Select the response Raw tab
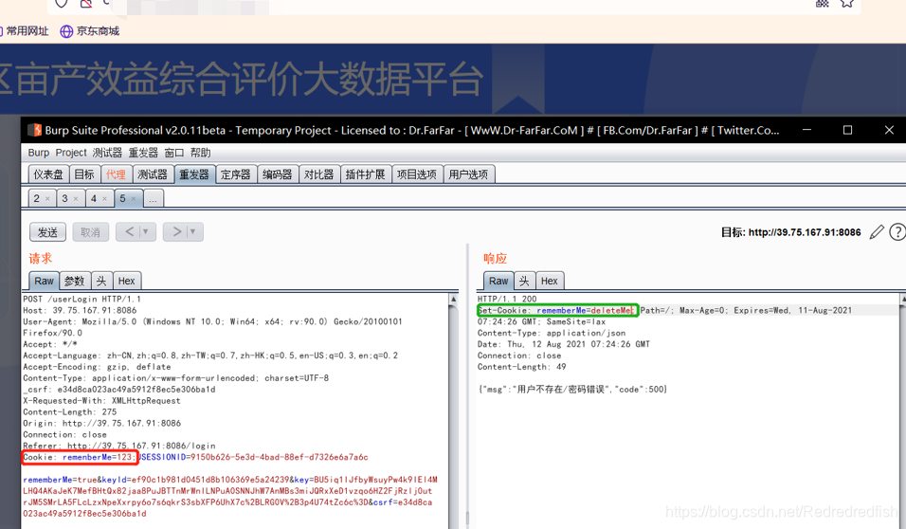The height and width of the screenshot is (529, 906). coord(498,281)
